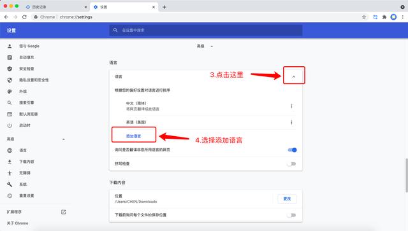Open the 重置设置 restore icon
Viewport: 408px width, 231px height.
coord(10,195)
